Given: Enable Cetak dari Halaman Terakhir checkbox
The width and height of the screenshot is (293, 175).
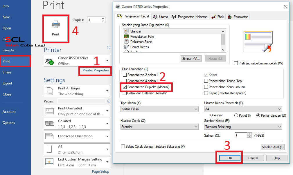Looking at the screenshot, I should (x=125, y=93).
